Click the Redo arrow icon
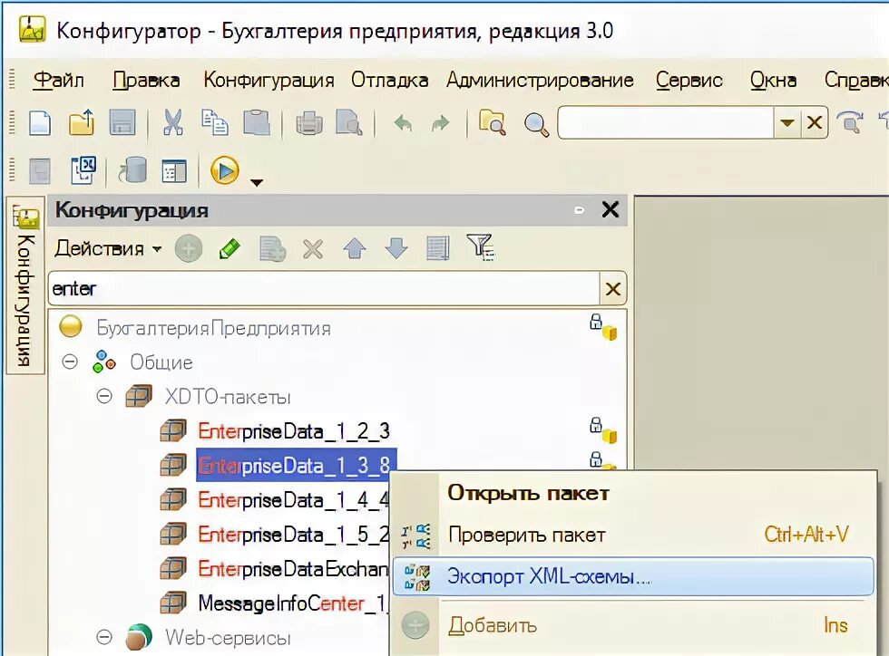Image resolution: width=889 pixels, height=656 pixels. coord(441,123)
